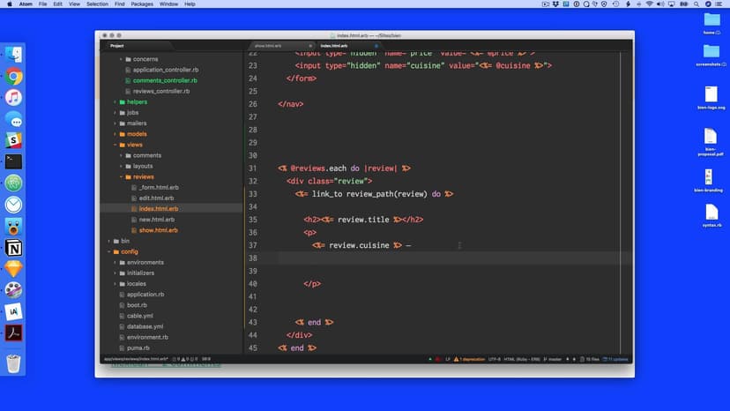Open the Selection menu in menu bar
Image resolution: width=730 pixels, height=411 pixels.
(x=97, y=4)
